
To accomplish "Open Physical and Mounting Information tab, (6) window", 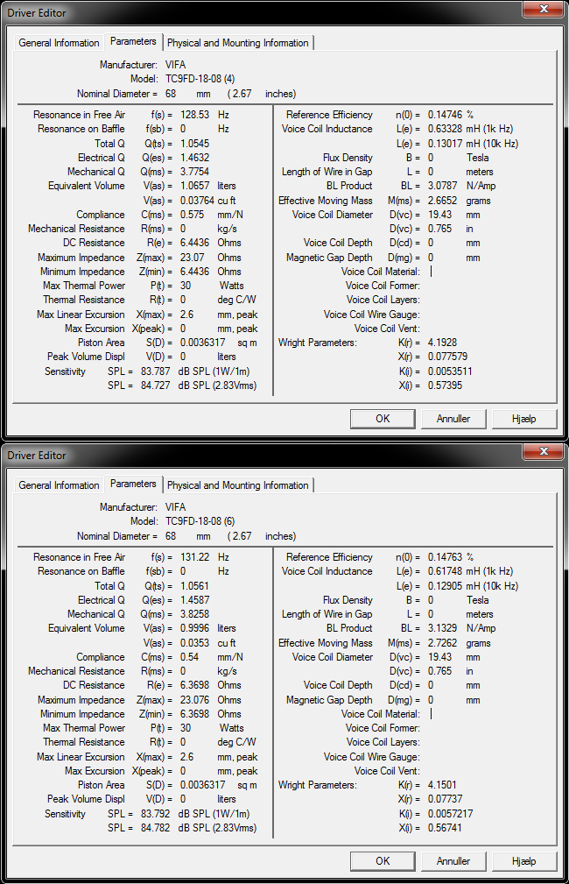I will pos(238,485).
